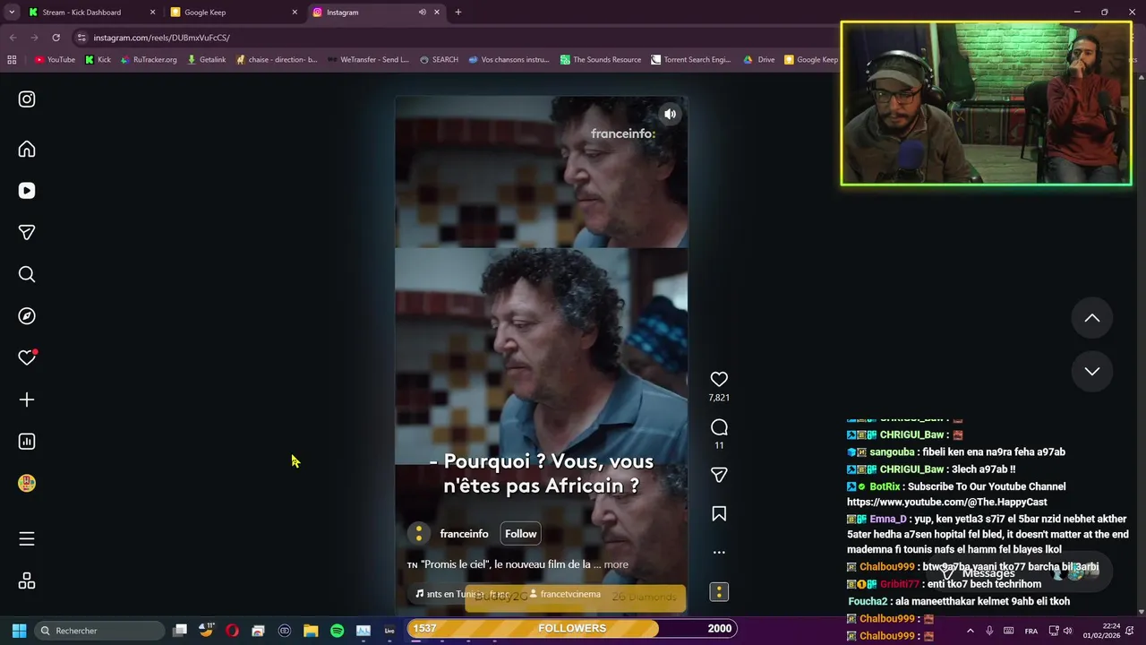The width and height of the screenshot is (1146, 645).
Task: Save the reel with bookmark icon
Action: (719, 514)
